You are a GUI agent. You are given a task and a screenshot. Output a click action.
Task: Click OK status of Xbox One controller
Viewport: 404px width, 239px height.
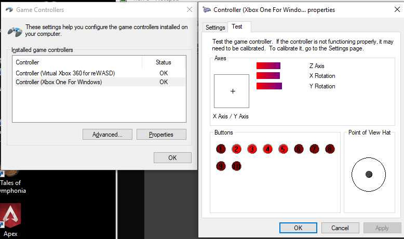[164, 82]
